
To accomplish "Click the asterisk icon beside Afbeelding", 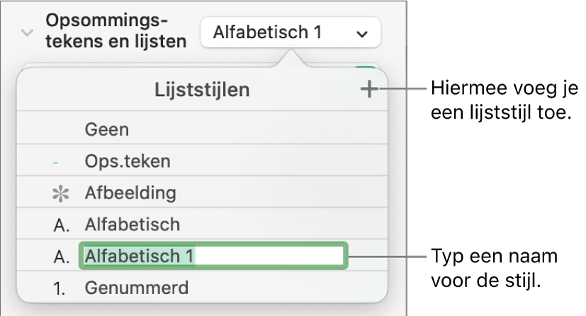I will [57, 193].
